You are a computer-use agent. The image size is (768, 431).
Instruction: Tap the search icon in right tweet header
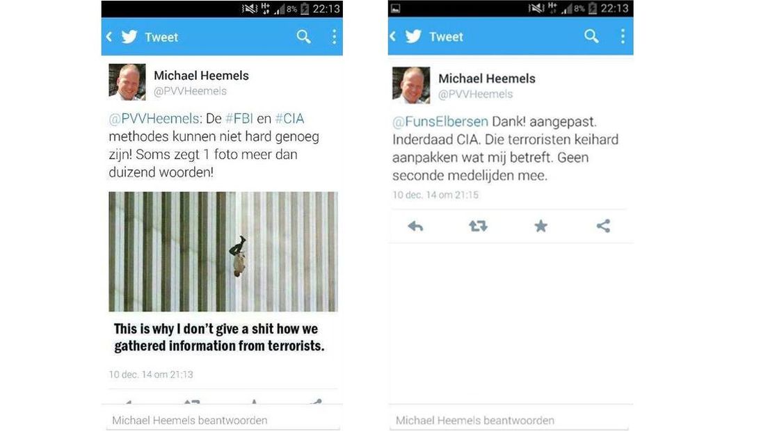point(591,35)
